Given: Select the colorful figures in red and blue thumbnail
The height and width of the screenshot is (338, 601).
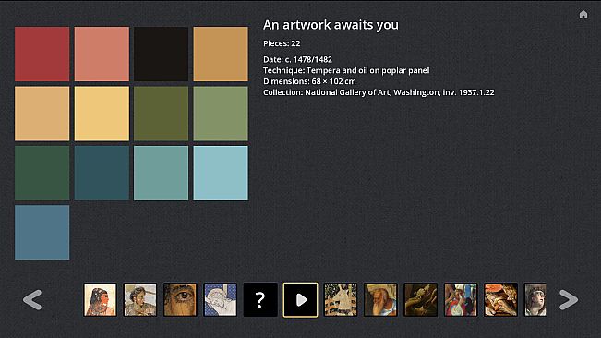Looking at the screenshot, I should tap(461, 300).
